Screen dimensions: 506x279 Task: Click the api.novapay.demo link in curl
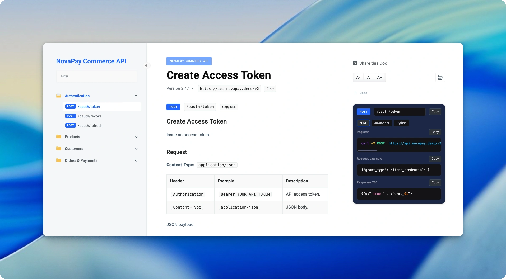point(415,143)
